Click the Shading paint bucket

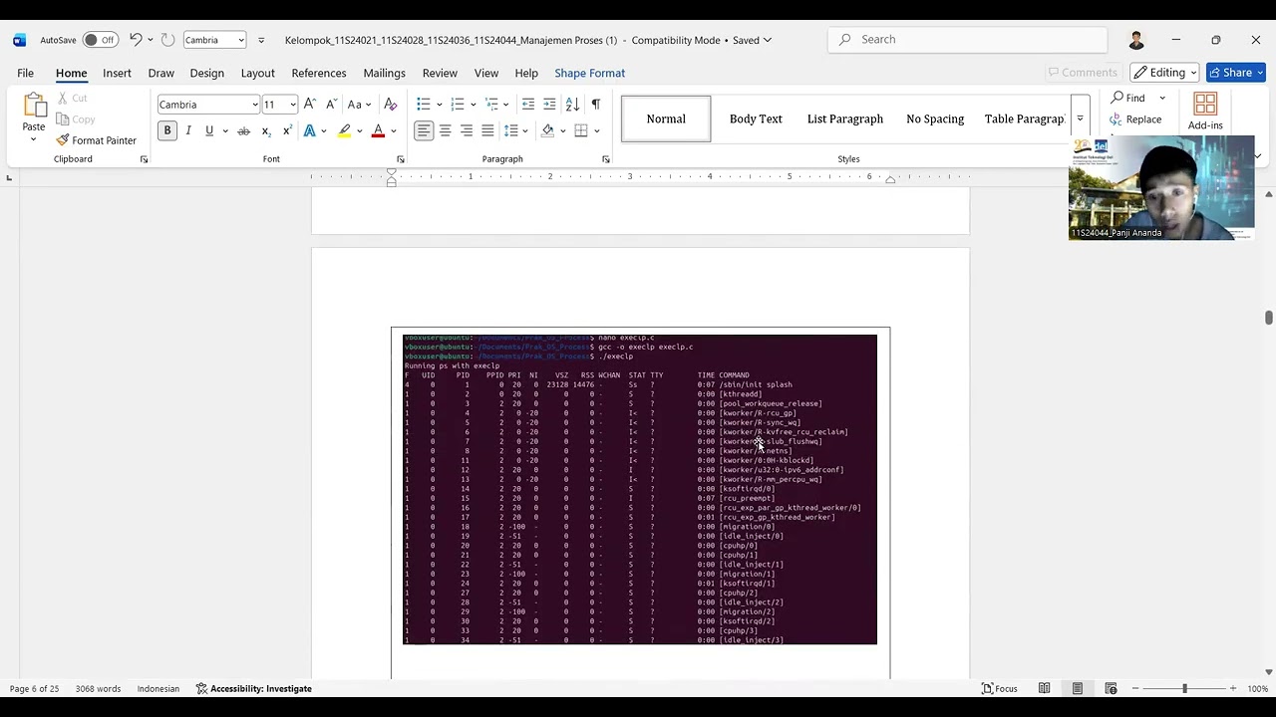pyautogui.click(x=547, y=130)
